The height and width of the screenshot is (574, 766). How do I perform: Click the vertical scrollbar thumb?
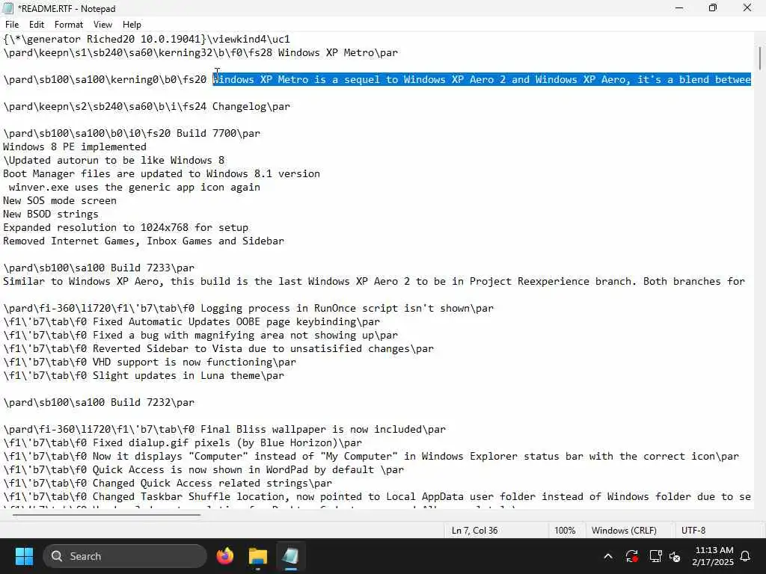coord(760,58)
